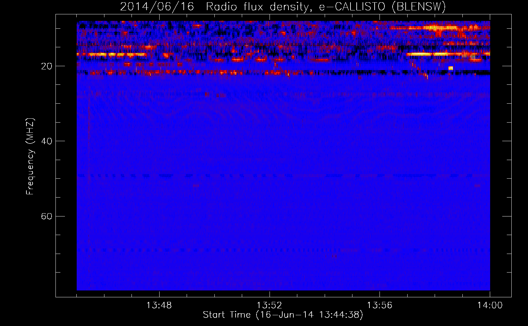Click the 20 MHz frequency tick label
The width and height of the screenshot is (528, 326).
tap(46, 66)
